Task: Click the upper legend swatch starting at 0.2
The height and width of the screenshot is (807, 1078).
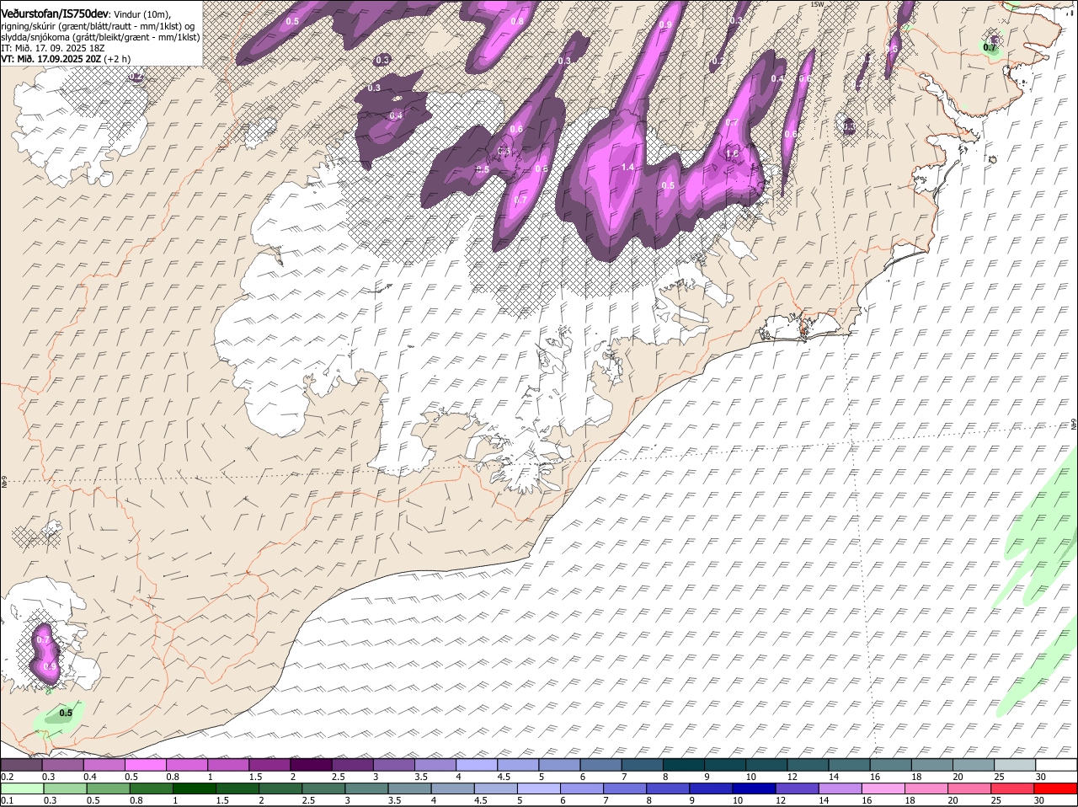Action: (x=21, y=765)
